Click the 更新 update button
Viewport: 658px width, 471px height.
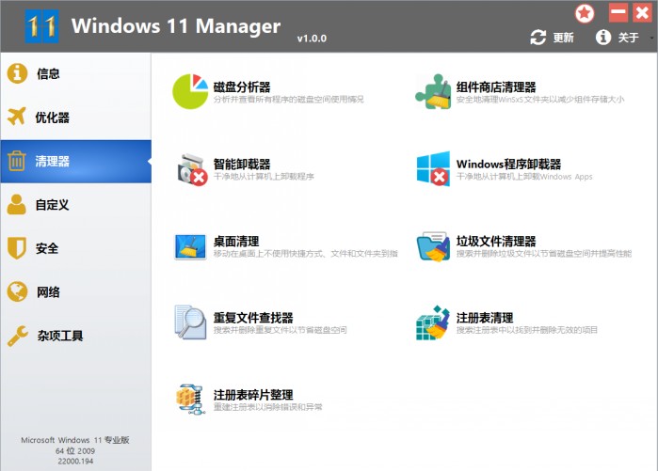pos(553,38)
